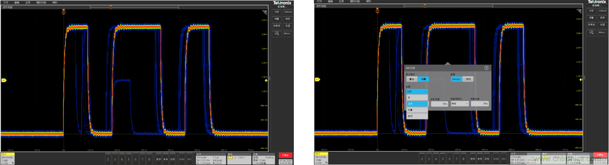Expand the 刻度线样式 网格 dropdown
609x165 pixels.
459,104
